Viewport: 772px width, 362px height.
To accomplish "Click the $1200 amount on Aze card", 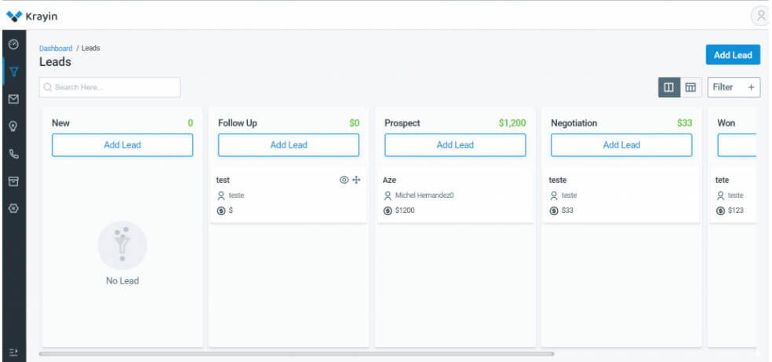I will point(405,210).
